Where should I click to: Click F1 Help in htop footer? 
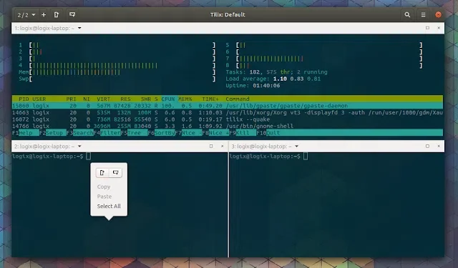click(x=26, y=133)
